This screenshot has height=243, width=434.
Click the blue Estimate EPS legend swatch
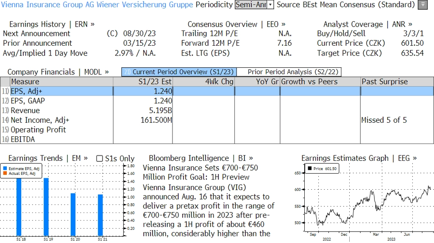(x=5, y=168)
